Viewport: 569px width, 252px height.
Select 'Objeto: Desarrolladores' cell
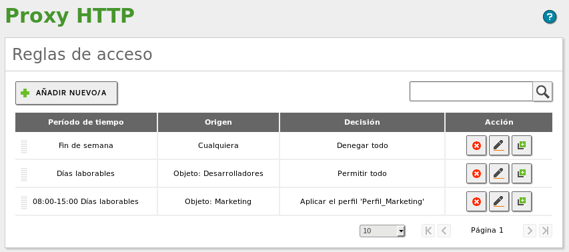tap(218, 173)
